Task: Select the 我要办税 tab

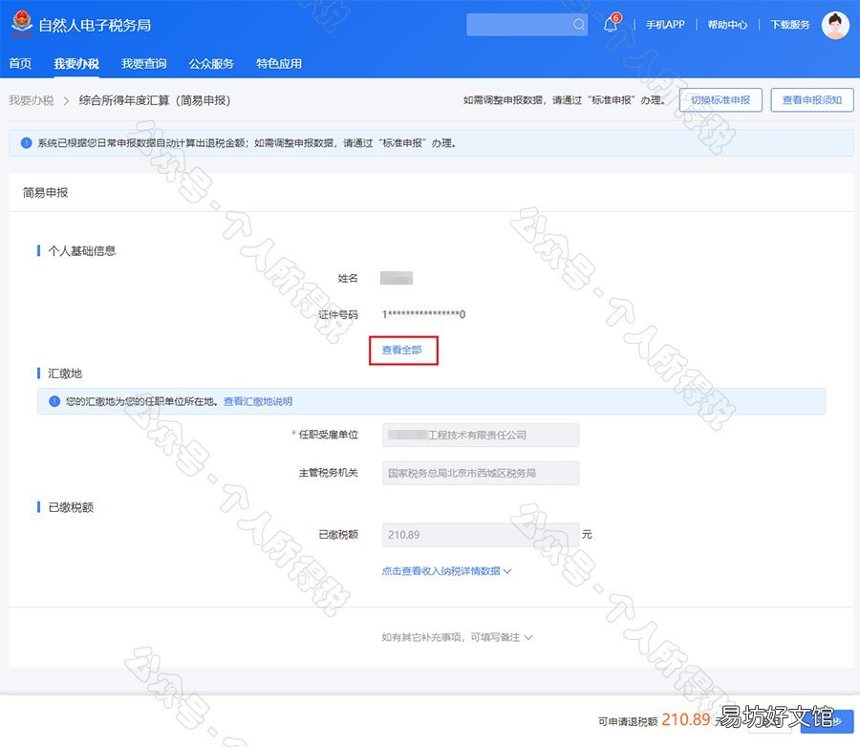Action: pos(76,64)
